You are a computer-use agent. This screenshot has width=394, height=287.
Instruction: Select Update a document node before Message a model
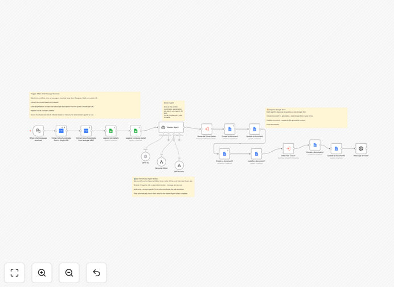tap(336, 148)
